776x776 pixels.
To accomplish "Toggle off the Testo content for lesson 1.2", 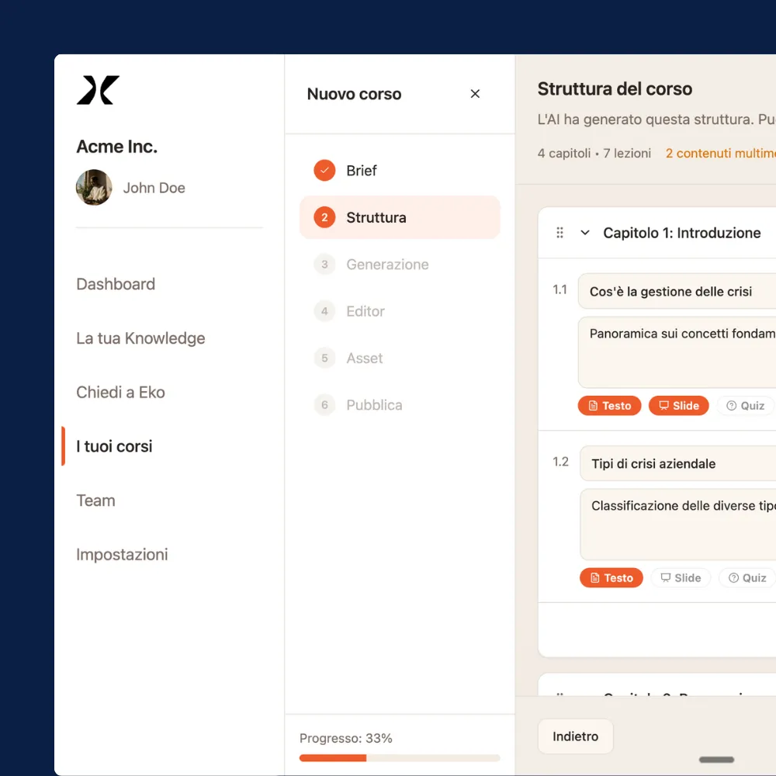I will pyautogui.click(x=611, y=577).
